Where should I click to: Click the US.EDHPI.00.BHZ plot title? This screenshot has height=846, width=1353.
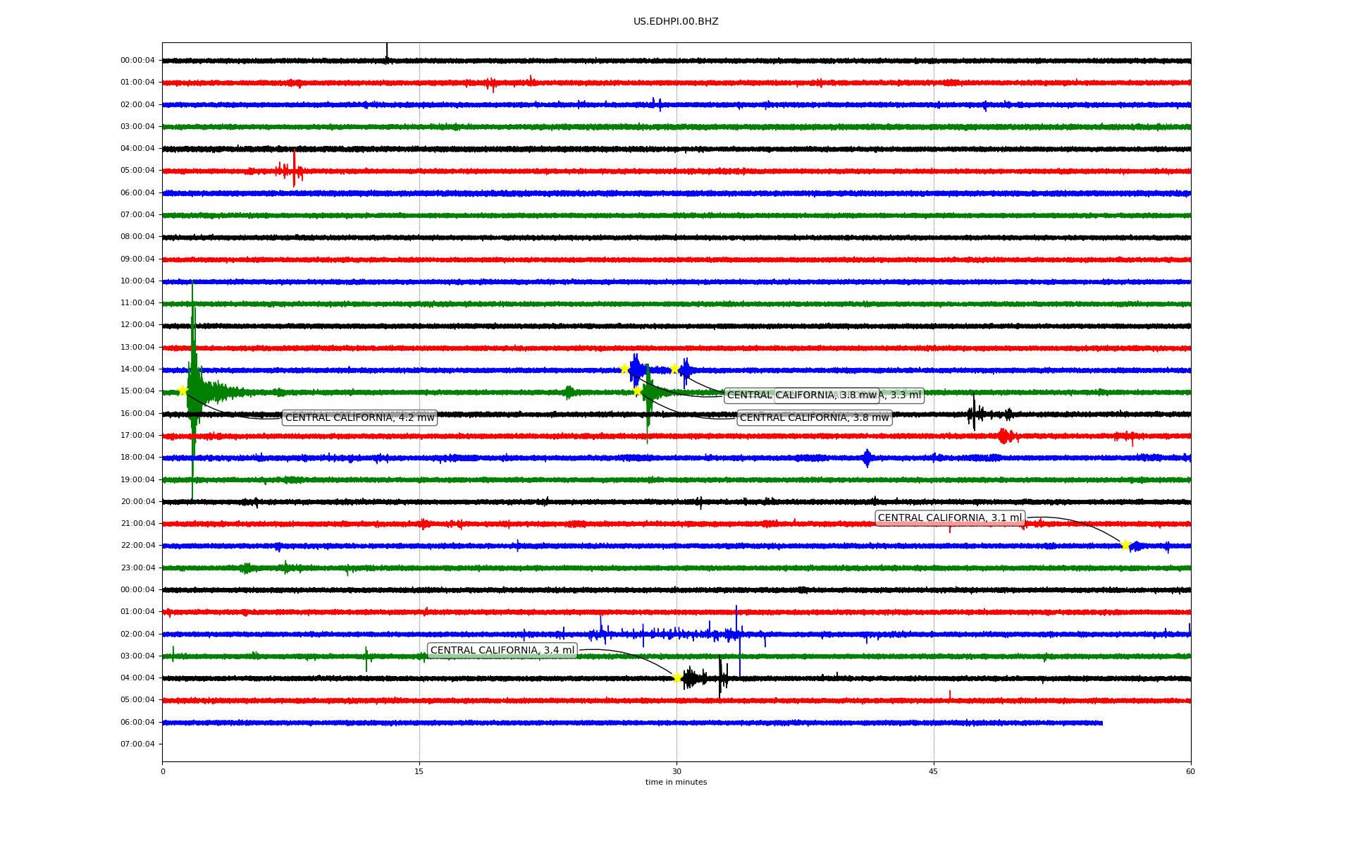click(x=676, y=22)
